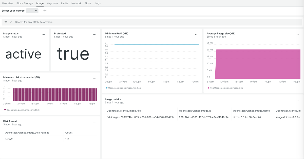Open the Select your logtype dropdown
Image resolution: width=304 pixels, height=159 pixels.
[32, 11]
